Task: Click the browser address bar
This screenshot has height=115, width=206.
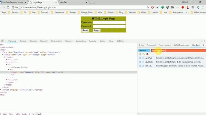Action: point(80,7)
